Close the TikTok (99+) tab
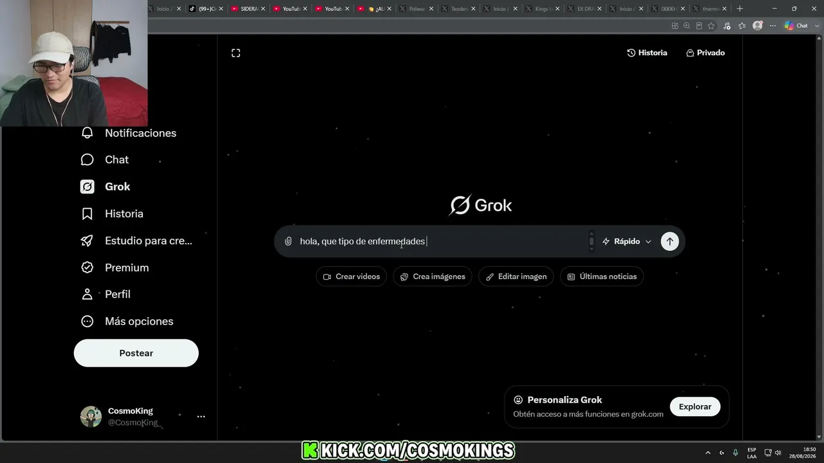This screenshot has width=824, height=463. point(221,9)
